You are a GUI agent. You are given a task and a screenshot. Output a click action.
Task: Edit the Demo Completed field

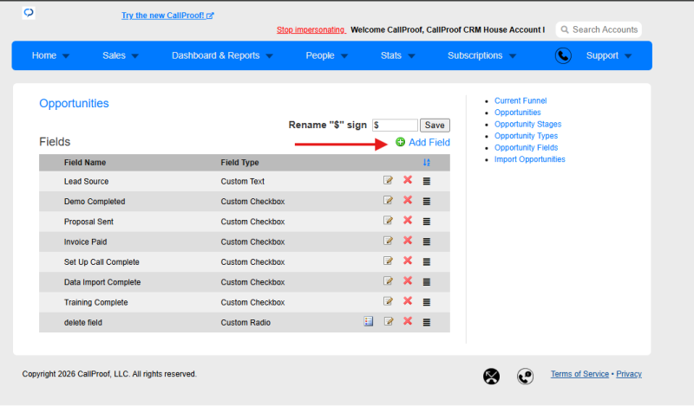388,201
